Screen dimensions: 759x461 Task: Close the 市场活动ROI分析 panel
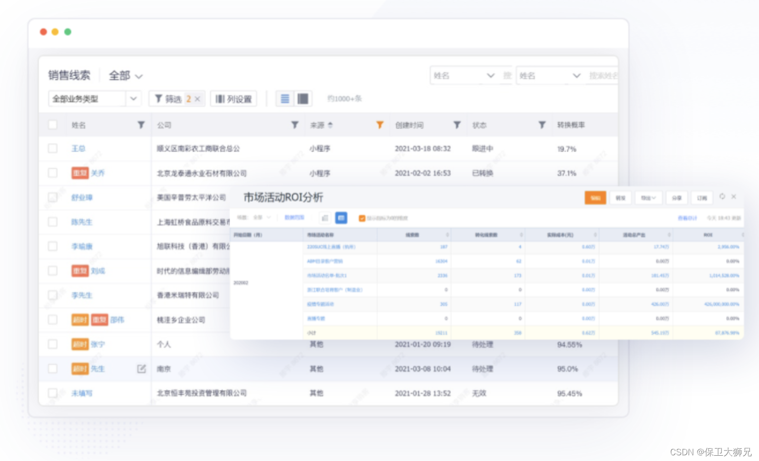[734, 196]
